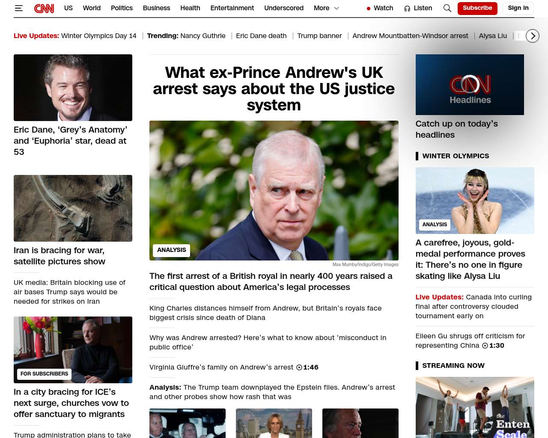This screenshot has width=548, height=438.
Task: Play the Eileen Gu video clip icon
Action: [x=485, y=346]
